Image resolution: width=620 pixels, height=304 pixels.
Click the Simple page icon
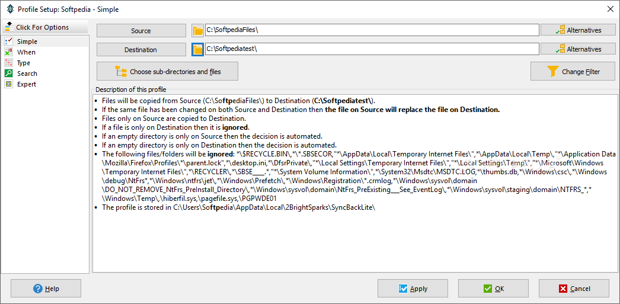tap(9, 41)
